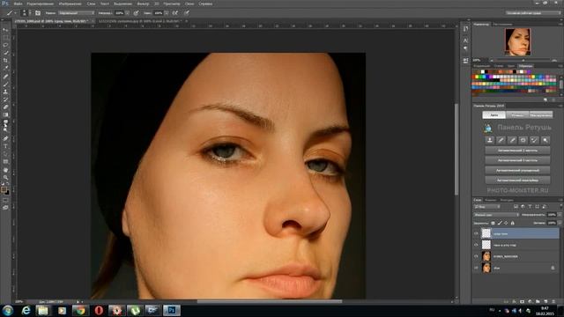Click the fourth Автоматический button

pyautogui.click(x=517, y=180)
